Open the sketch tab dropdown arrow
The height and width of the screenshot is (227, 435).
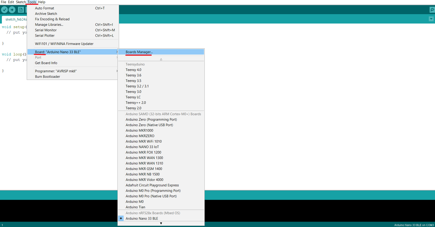point(431,19)
